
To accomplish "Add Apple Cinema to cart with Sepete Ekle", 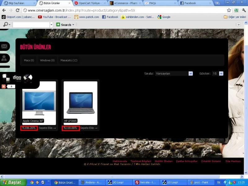I will [x=47, y=128].
